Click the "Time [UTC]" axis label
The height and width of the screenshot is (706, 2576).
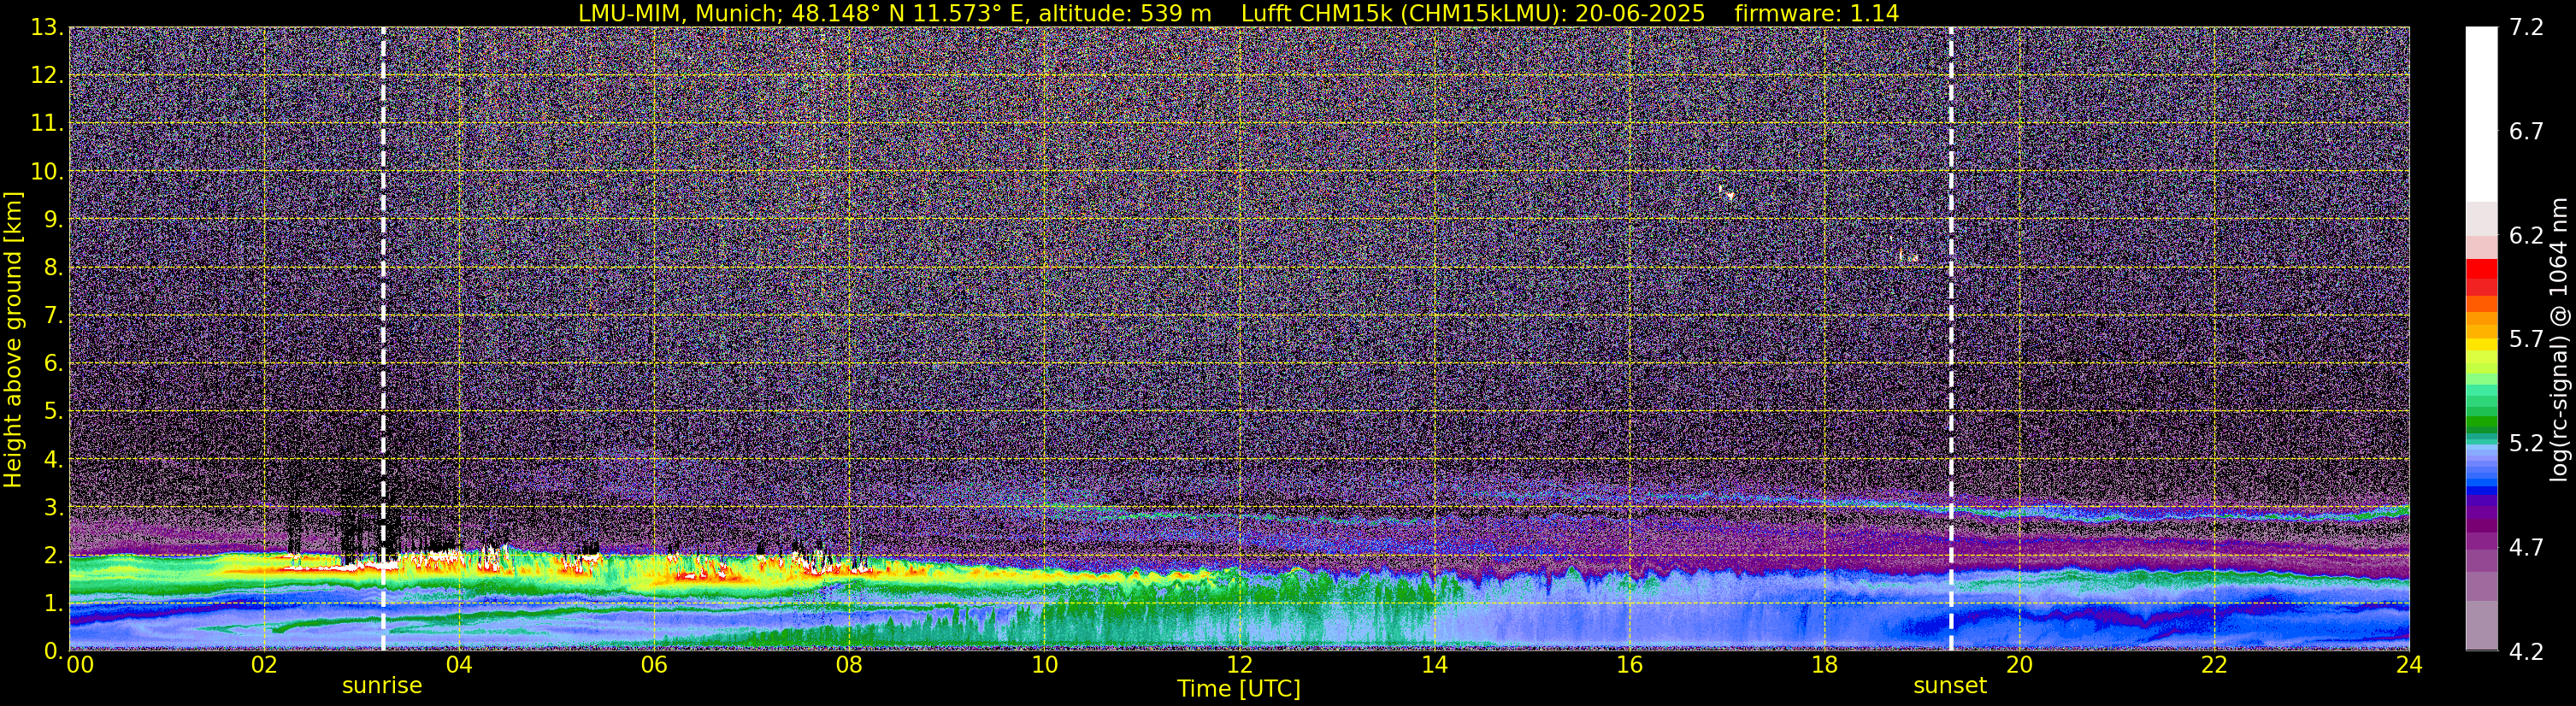pos(1239,689)
